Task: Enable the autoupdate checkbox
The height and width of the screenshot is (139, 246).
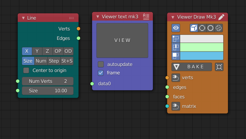Action: click(101, 64)
